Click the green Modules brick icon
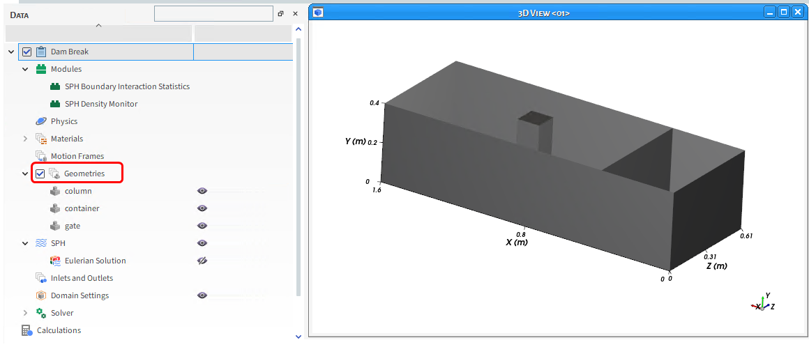This screenshot has width=809, height=347. (41, 69)
